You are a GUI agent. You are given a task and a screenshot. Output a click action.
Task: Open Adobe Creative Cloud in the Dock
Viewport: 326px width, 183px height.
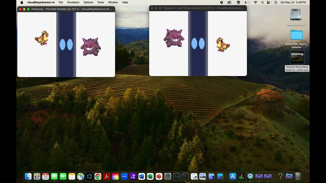click(115, 176)
